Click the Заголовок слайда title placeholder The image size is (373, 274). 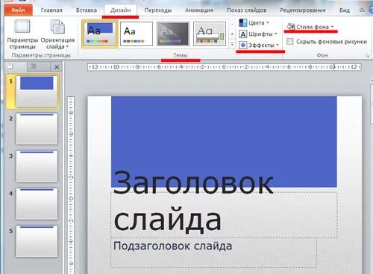click(224, 214)
